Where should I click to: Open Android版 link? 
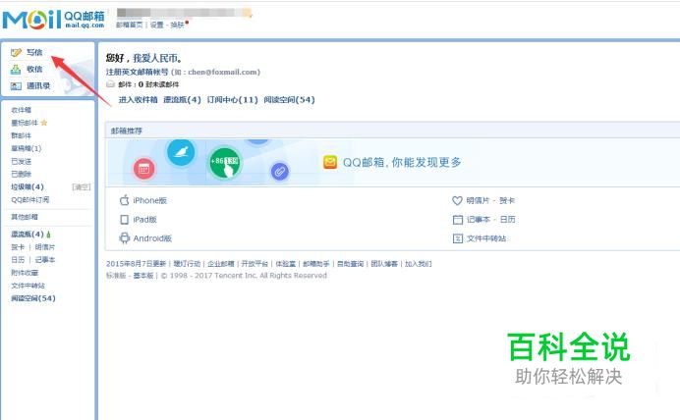pyautogui.click(x=152, y=238)
